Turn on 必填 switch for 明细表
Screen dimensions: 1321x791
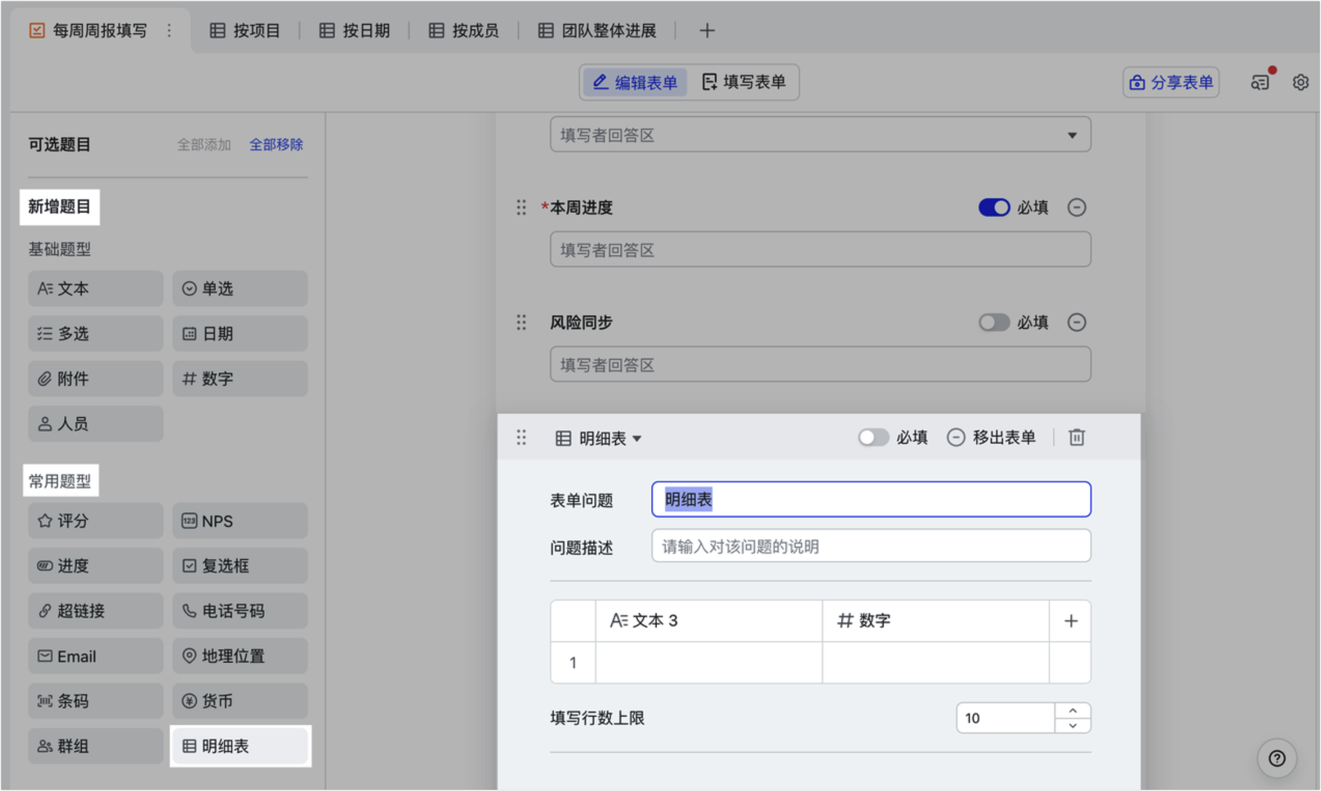(x=873, y=437)
